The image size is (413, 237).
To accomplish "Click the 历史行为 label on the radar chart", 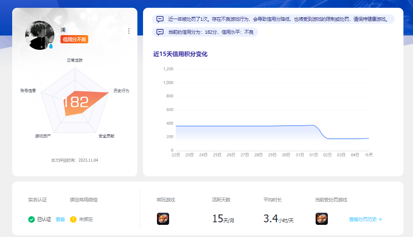I will click(121, 91).
